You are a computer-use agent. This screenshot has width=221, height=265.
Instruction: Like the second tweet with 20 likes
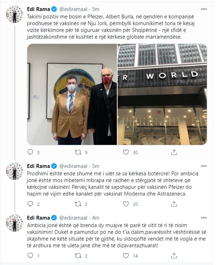click(126, 204)
